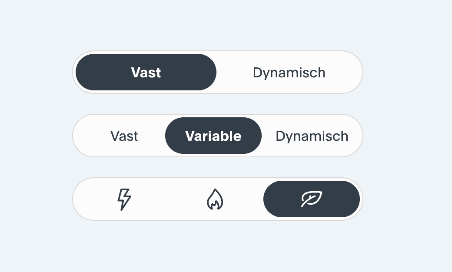The width and height of the screenshot is (452, 272).
Task: Select unselected Vast next to Variable
Action: (124, 136)
